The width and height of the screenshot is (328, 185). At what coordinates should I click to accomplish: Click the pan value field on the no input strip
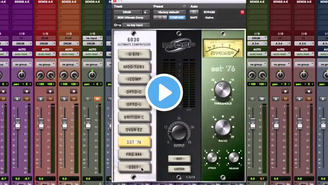[x=93, y=84]
